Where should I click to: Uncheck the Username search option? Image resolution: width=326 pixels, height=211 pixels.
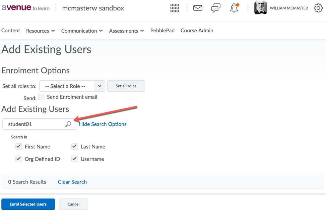click(x=75, y=159)
